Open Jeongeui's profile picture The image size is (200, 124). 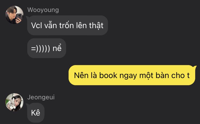click(14, 102)
